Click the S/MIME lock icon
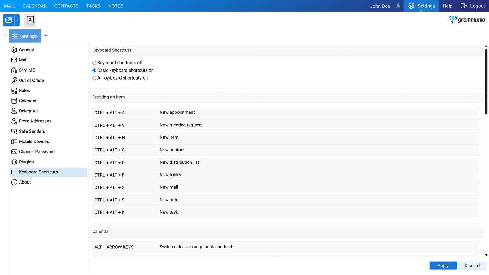Viewport: 489px width, 275px height. point(14,70)
